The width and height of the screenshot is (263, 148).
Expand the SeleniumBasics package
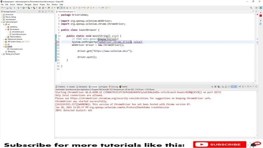point(6,37)
